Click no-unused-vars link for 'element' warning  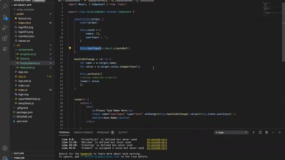(157, 148)
